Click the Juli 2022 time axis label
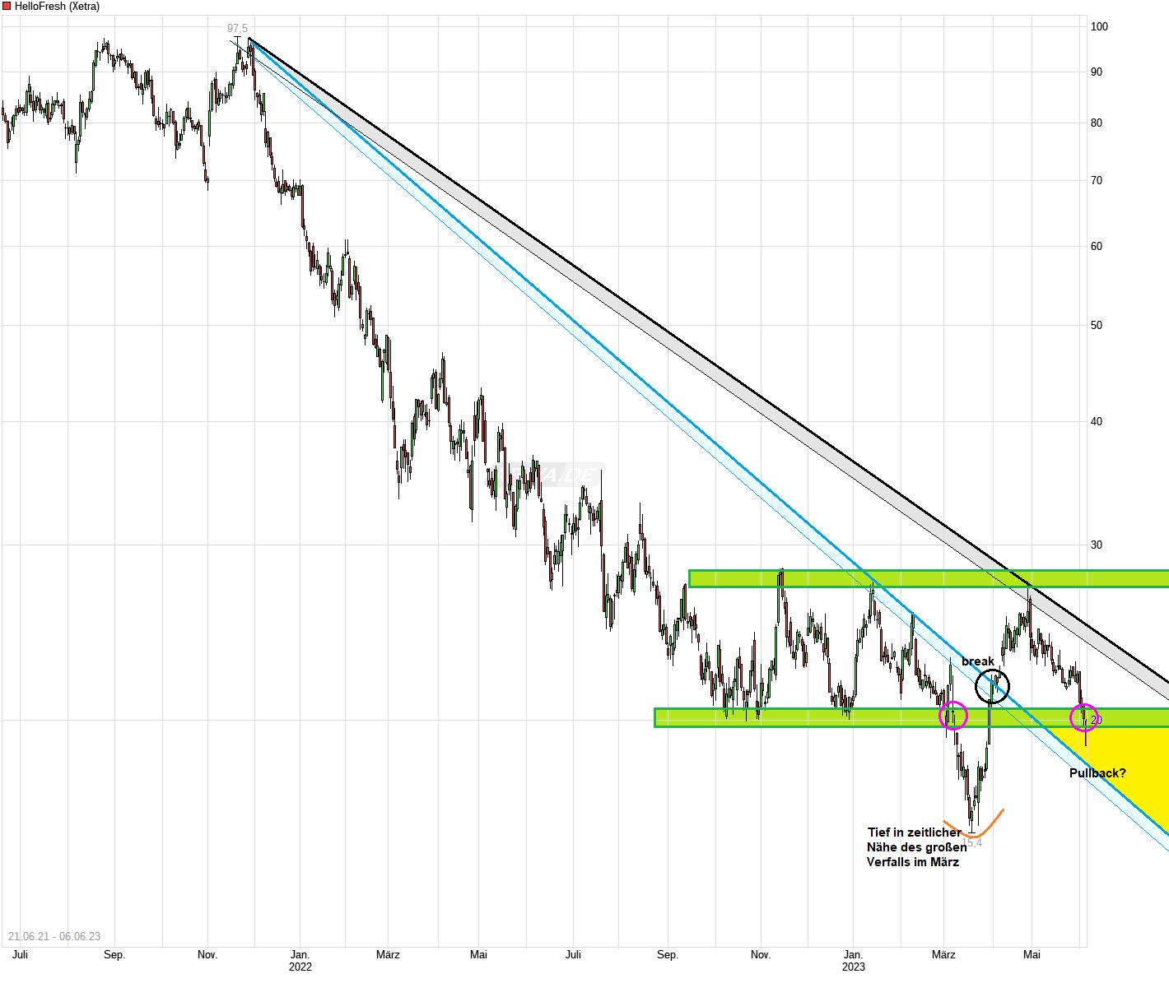Screen dimensions: 1169x997 click(x=574, y=955)
